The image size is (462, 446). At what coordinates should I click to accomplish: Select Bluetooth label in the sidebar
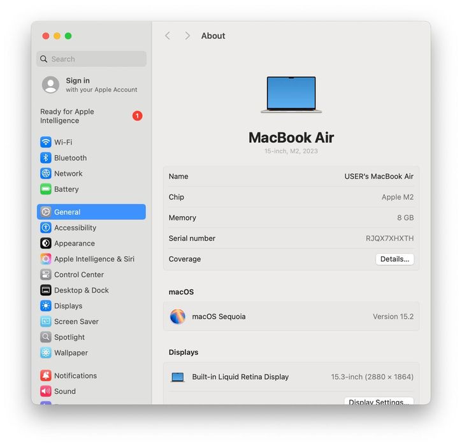[71, 158]
